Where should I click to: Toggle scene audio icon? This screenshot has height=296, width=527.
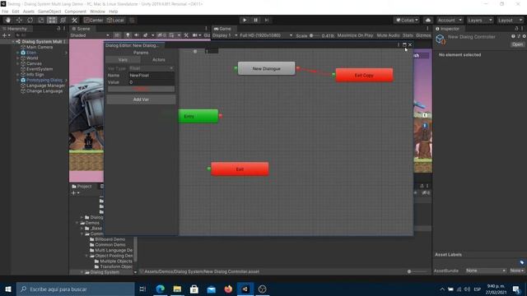point(136,35)
